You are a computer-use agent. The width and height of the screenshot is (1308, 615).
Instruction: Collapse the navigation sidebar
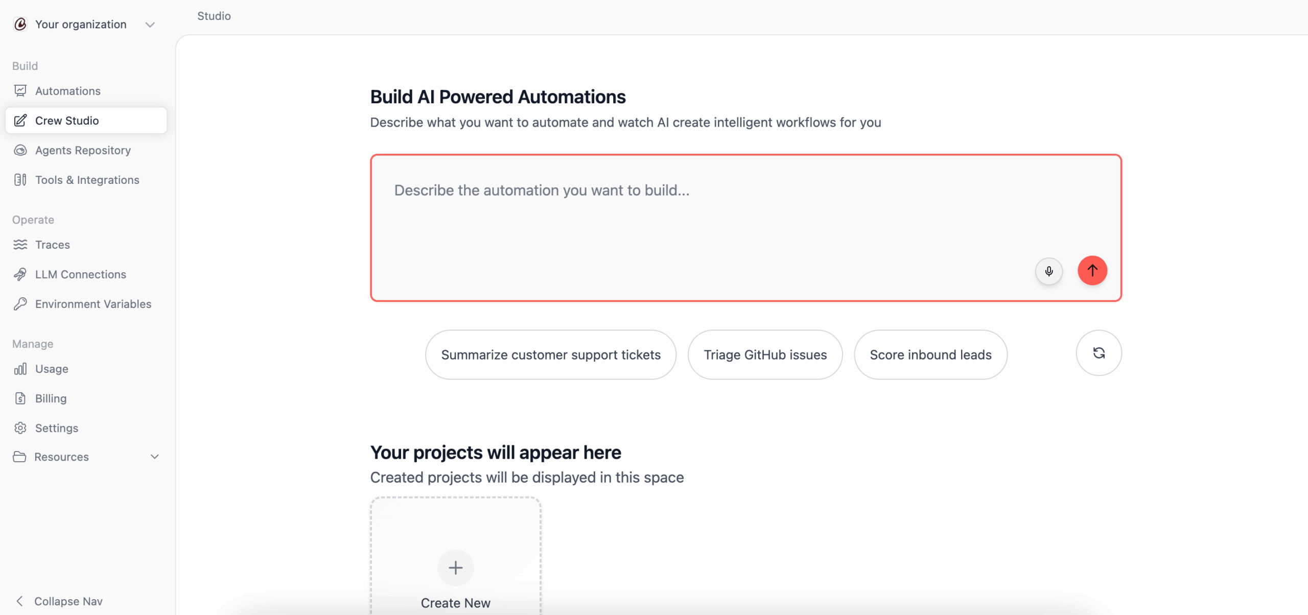coord(59,601)
